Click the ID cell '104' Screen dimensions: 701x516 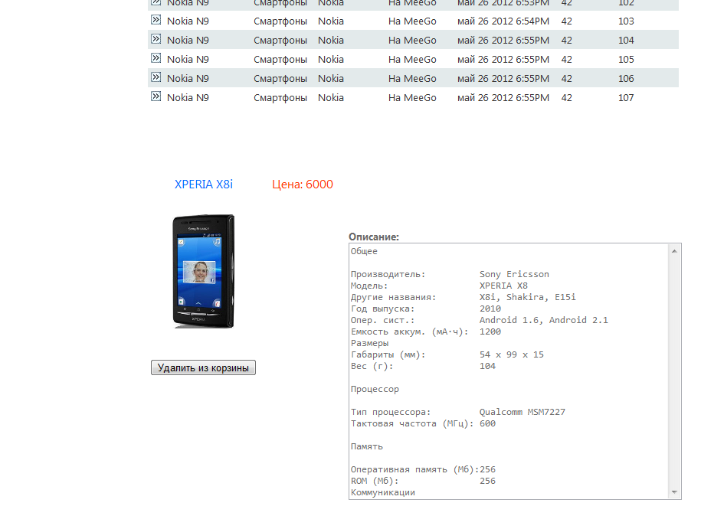[626, 41]
